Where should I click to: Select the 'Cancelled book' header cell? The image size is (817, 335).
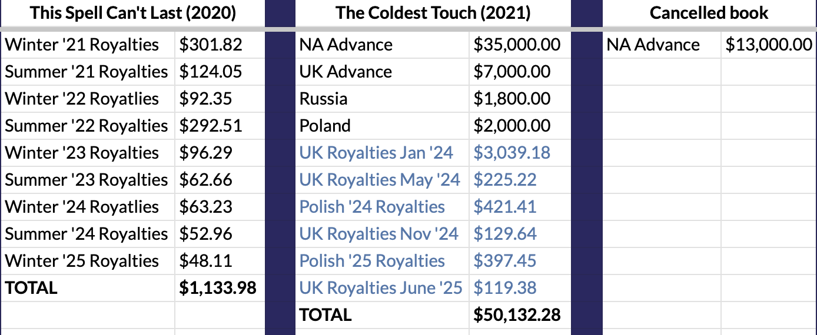(709, 14)
